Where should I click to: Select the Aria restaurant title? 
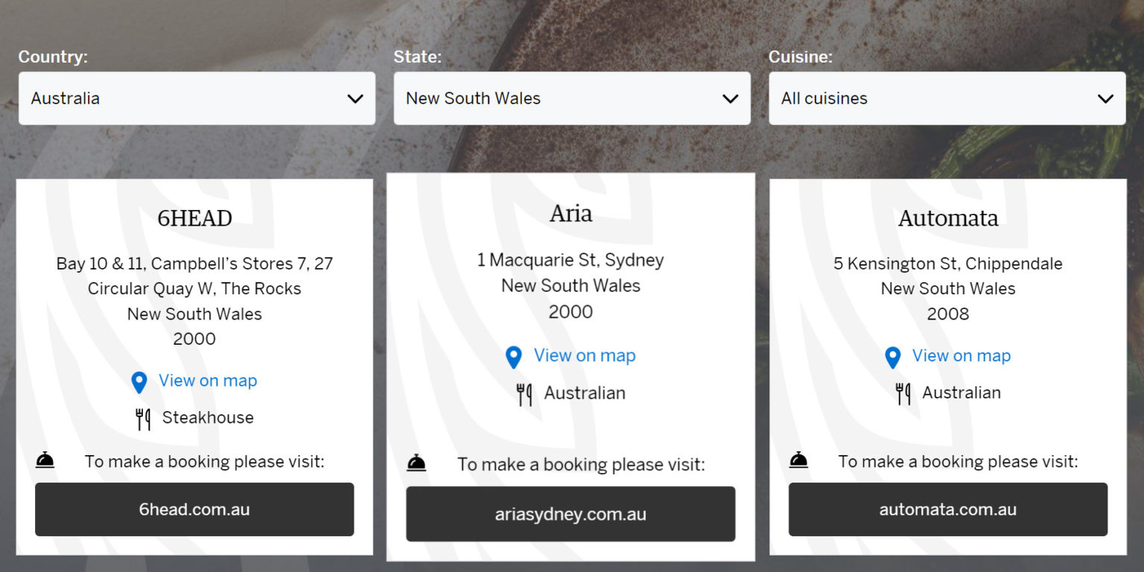click(x=571, y=214)
